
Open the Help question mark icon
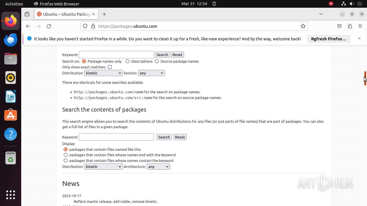(x=11, y=134)
